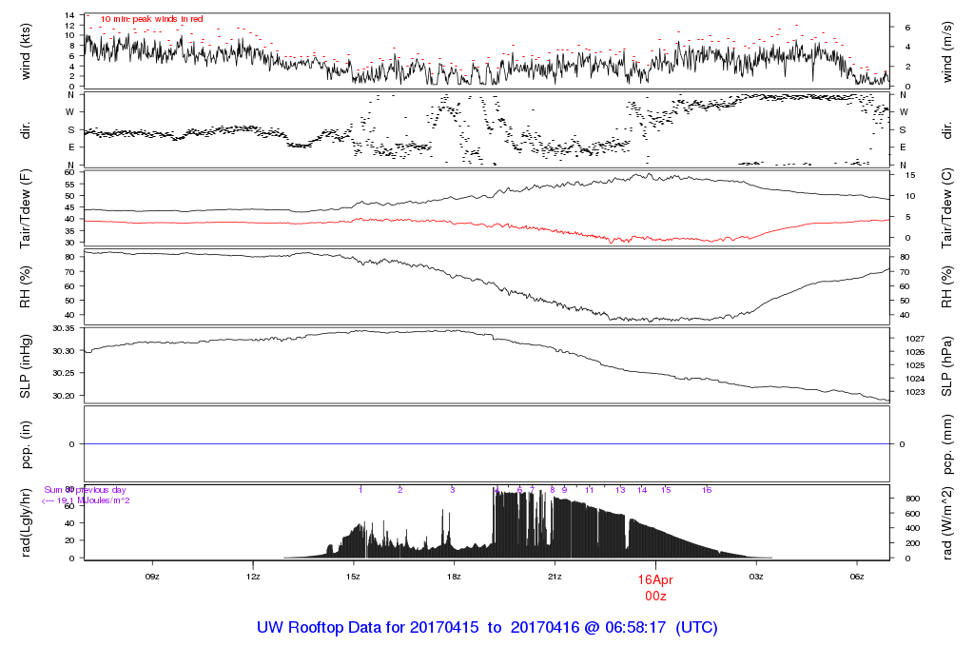Select the 21z time axis label
The width and height of the screenshot is (974, 666).
[555, 577]
